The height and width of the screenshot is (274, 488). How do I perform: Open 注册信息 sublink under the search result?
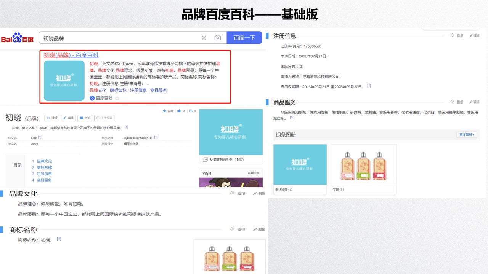138,90
